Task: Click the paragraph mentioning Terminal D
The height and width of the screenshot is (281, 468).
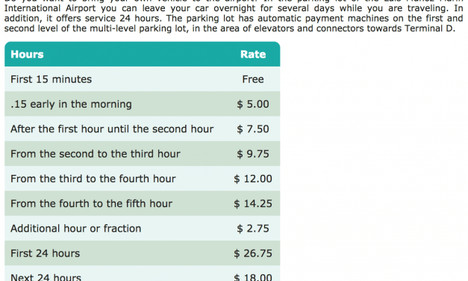Action: pos(234,16)
